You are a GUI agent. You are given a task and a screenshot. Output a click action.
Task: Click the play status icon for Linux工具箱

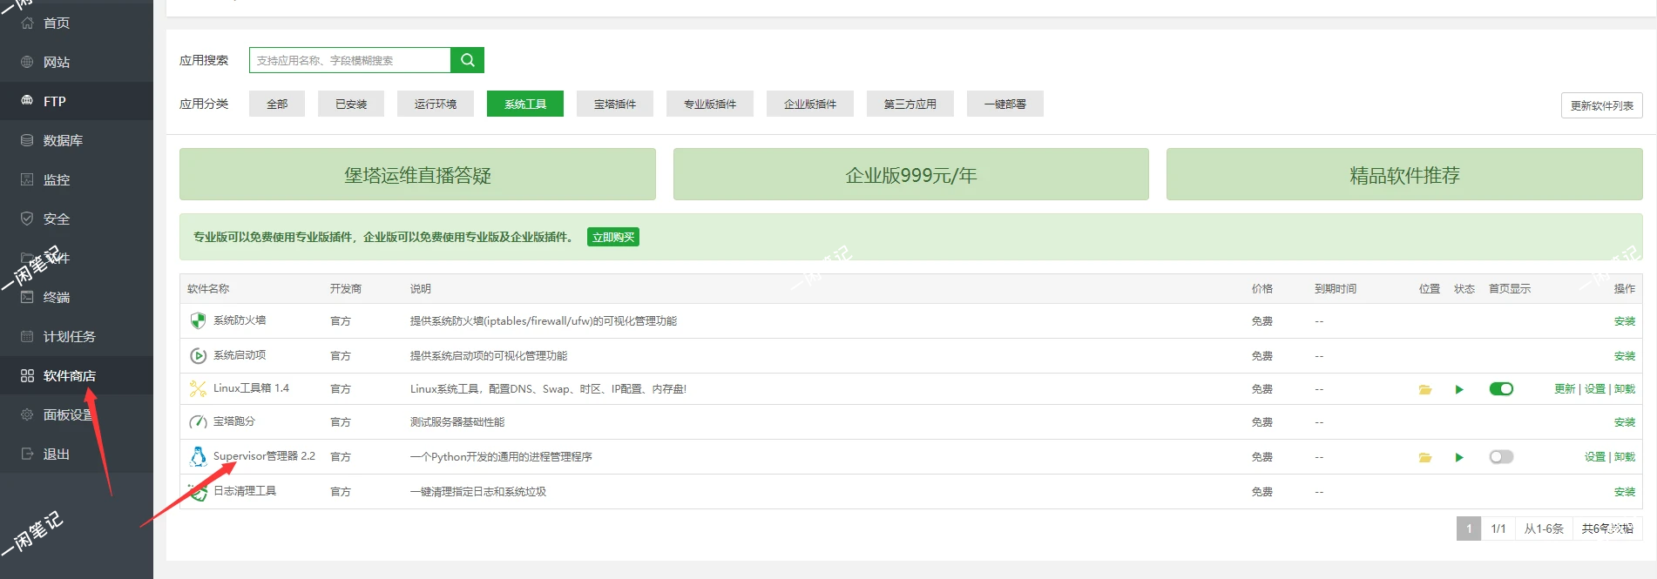pyautogui.click(x=1459, y=389)
